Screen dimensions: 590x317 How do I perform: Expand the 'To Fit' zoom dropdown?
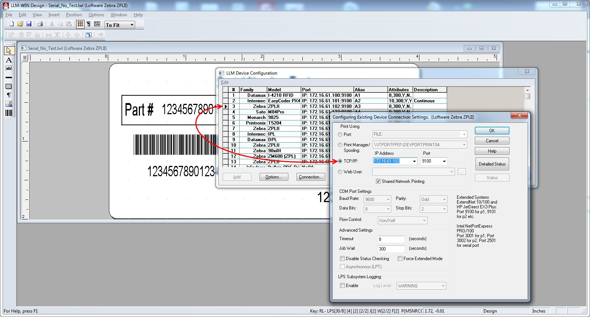tap(132, 25)
